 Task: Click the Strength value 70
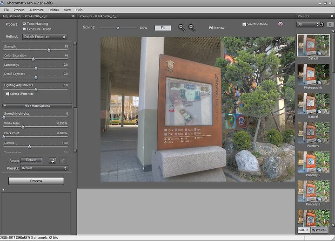pos(66,47)
